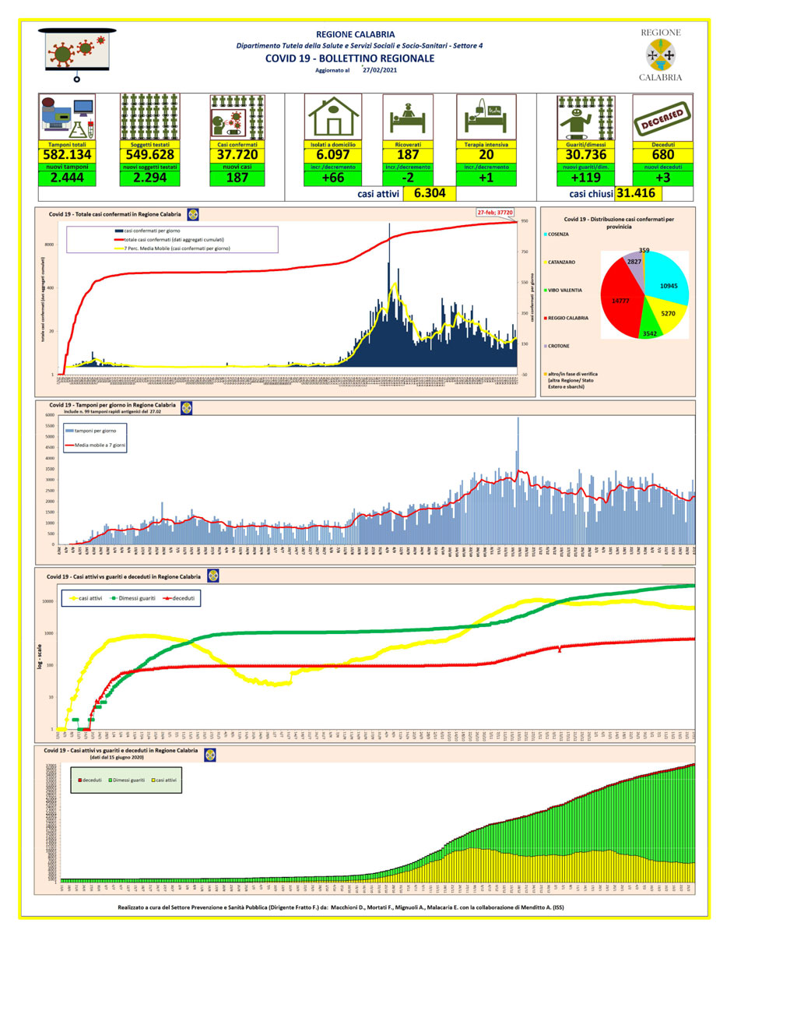The image size is (797, 1032).
Task: Click the Guariti/dimessi recovered person icon
Action: (x=586, y=118)
